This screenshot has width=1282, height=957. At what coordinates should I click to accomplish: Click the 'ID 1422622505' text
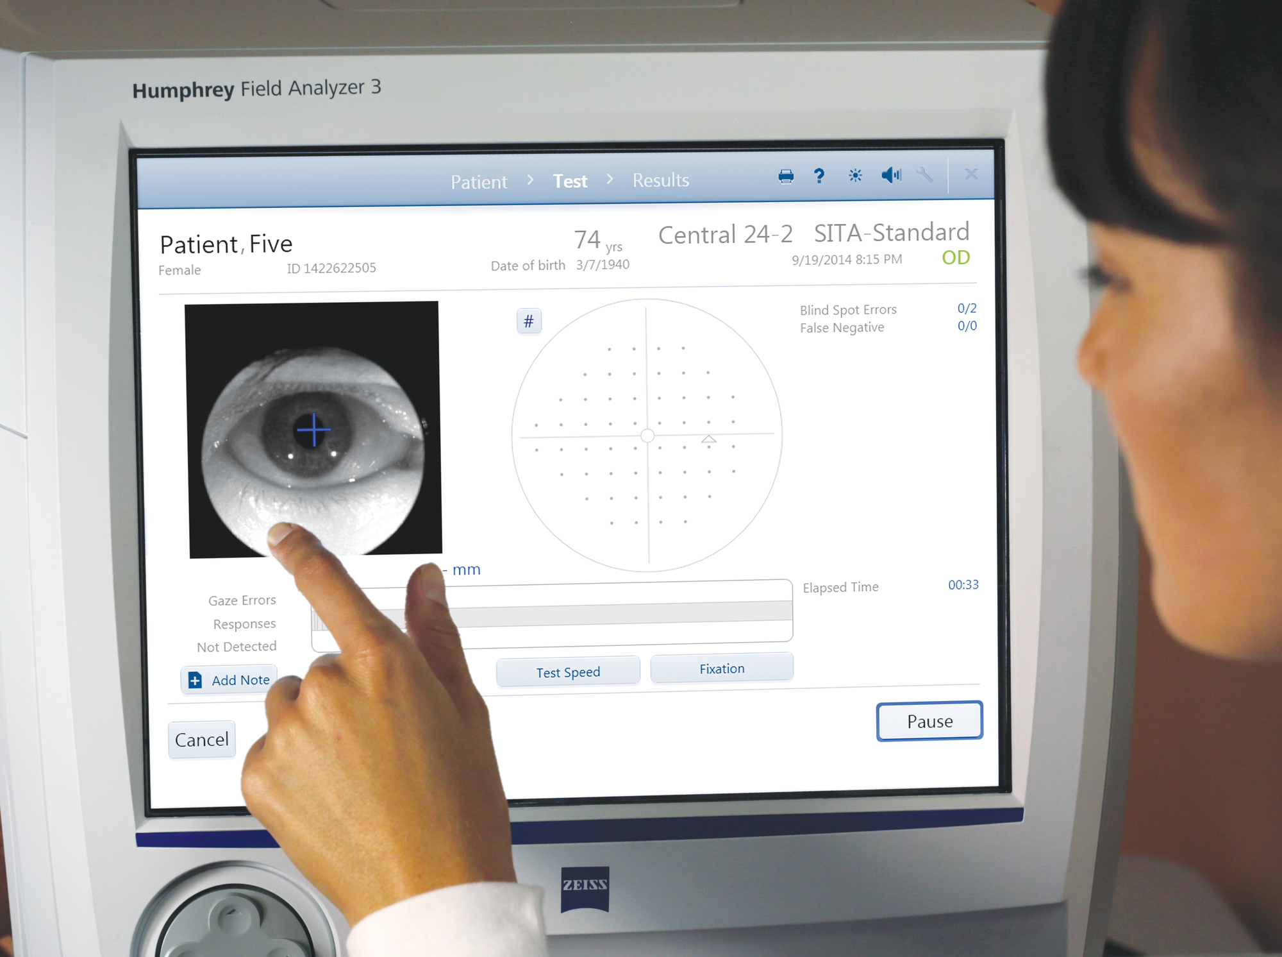coord(331,268)
